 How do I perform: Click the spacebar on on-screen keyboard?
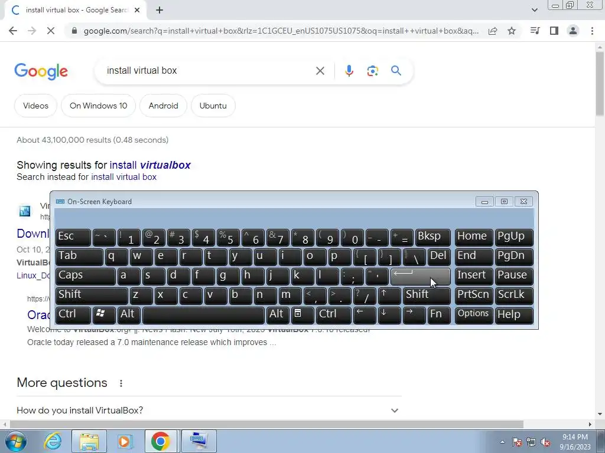(x=203, y=315)
